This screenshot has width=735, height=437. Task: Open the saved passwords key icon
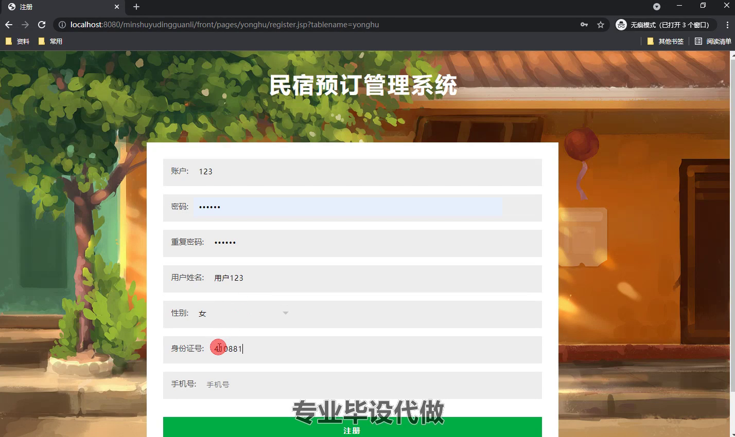click(584, 25)
